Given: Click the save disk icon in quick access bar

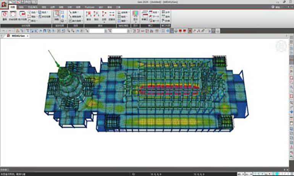Looking at the screenshot, I should click(x=22, y=2).
